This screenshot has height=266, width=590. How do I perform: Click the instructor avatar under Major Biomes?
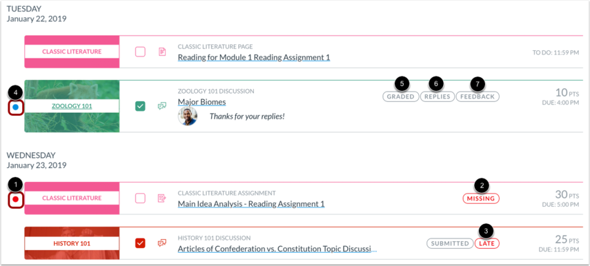coord(188,116)
